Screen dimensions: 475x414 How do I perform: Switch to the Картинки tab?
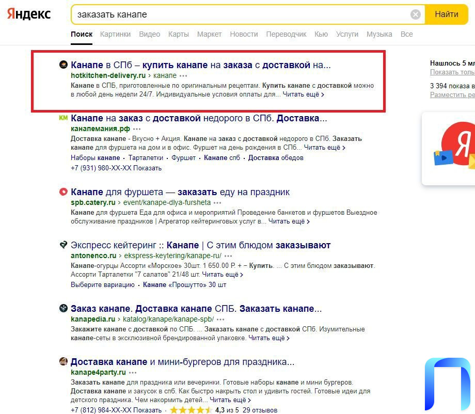(x=116, y=34)
